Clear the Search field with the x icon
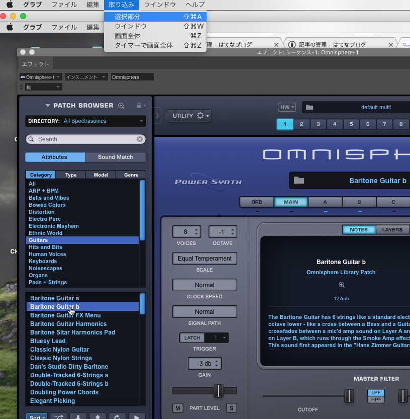The width and height of the screenshot is (410, 419). (140, 139)
